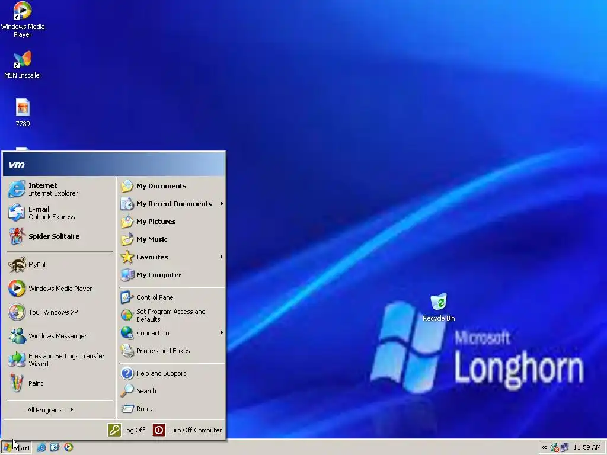This screenshot has width=607, height=455.
Task: Launch Windows Media Player in Start menu
Action: pos(17,289)
